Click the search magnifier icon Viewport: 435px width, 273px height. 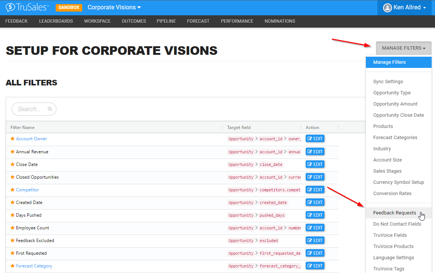(x=50, y=109)
